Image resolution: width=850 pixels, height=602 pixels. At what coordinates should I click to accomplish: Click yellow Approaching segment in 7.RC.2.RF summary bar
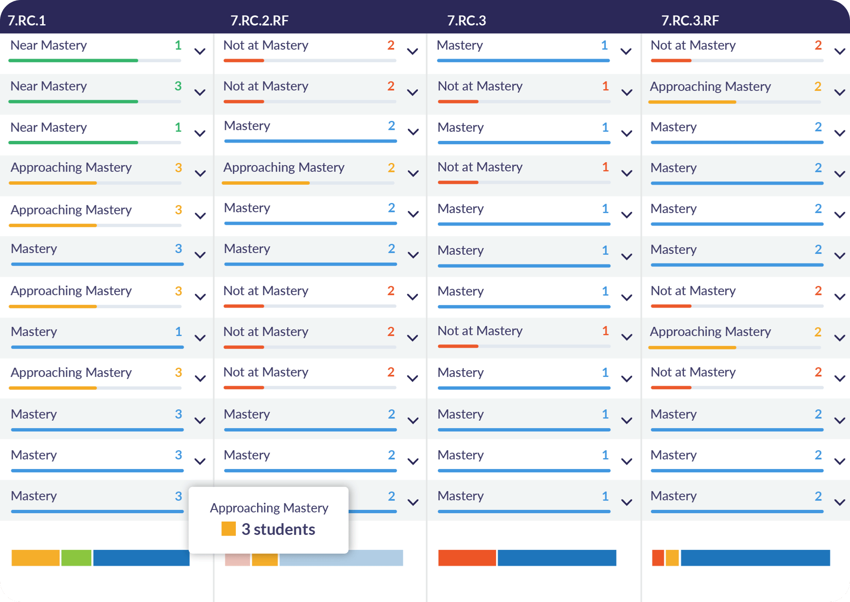(265, 560)
